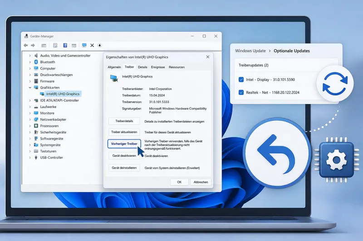The image size is (363, 241).
Task: Close the Eigenschaften von Intel(R) UHD Graphics dialog
Action: (x=208, y=57)
